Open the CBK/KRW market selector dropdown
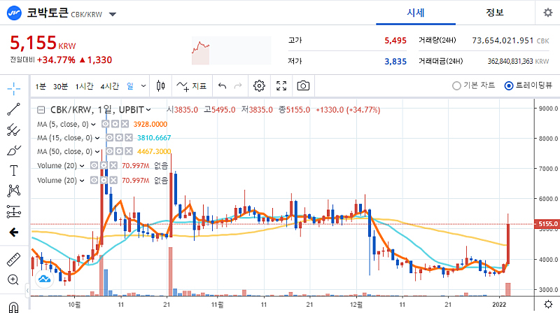 [113, 14]
